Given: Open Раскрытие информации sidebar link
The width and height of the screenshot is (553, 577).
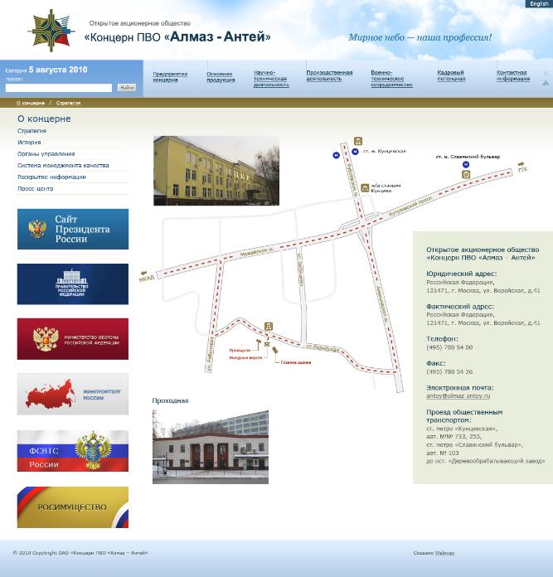Looking at the screenshot, I should click(x=52, y=177).
